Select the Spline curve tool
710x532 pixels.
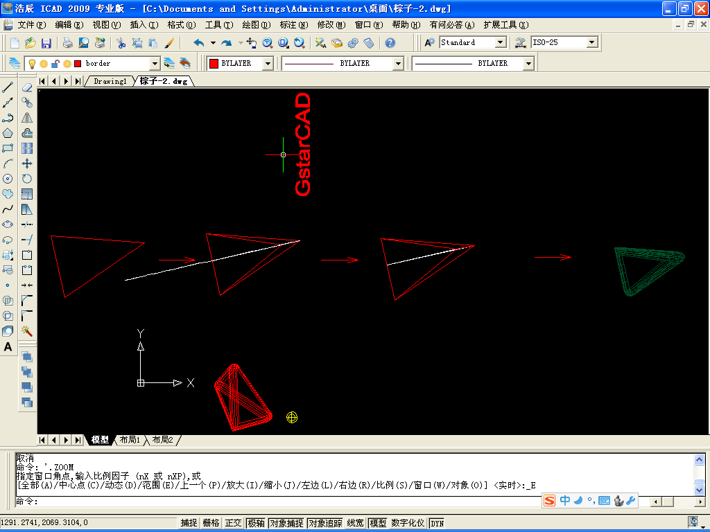point(8,209)
